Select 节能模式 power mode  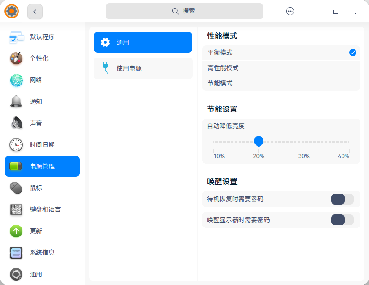281,83
